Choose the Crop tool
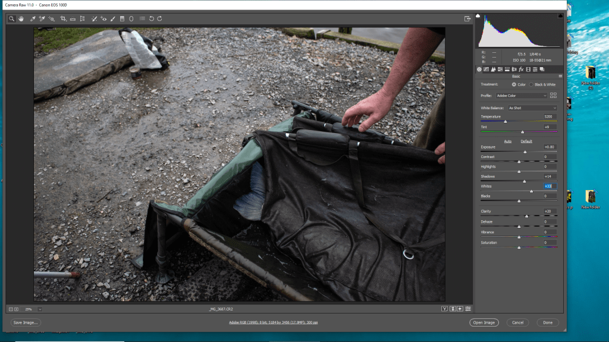Screen dimensions: 609x342 pyautogui.click(x=63, y=19)
